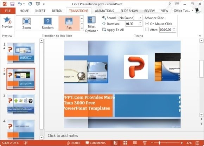Screen dimensions: 204x146
Task: Switch to the SLIDE SHOW tab
Action: (129, 11)
